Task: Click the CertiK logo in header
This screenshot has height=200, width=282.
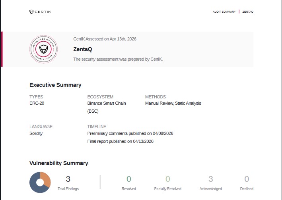Action: (40, 12)
